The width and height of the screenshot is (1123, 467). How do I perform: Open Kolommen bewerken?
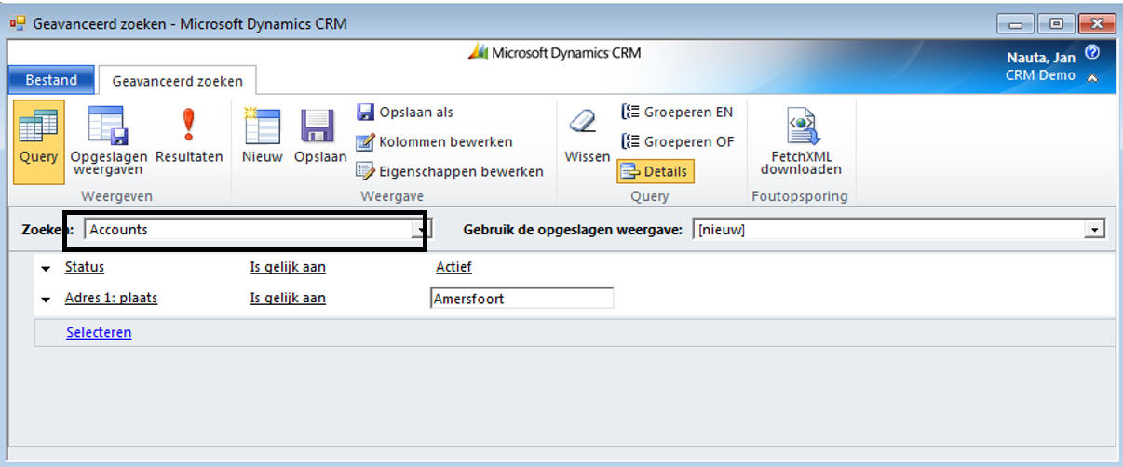tap(434, 141)
